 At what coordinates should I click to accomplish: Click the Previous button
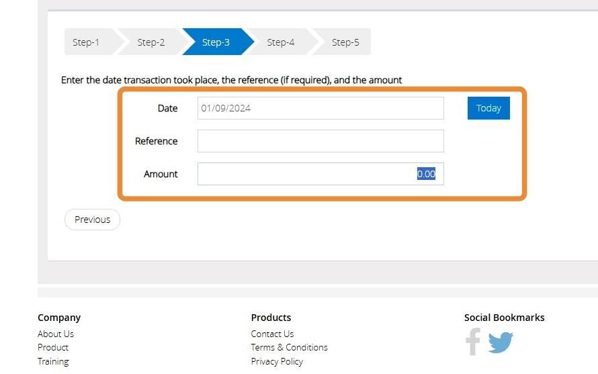(92, 220)
